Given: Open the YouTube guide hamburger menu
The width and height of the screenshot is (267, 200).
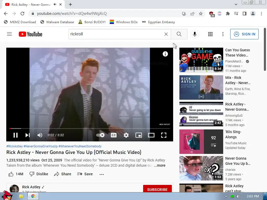Looking at the screenshot, I should 9,34.
